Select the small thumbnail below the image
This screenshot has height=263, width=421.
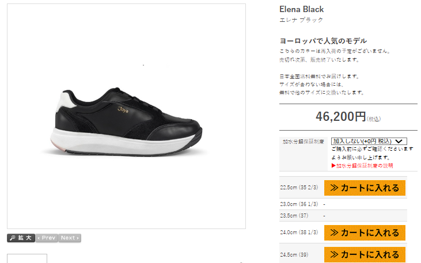click(x=27, y=258)
